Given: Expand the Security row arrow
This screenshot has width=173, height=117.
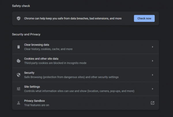Looking at the screenshot, I should click(153, 75).
